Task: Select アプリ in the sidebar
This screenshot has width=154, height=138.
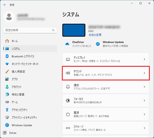Action: click(30, 79)
